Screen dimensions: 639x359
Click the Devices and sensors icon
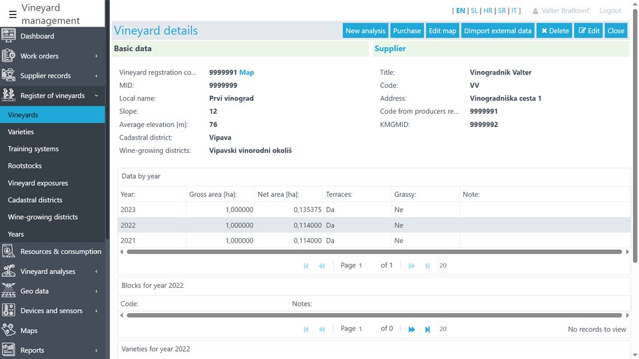9,310
